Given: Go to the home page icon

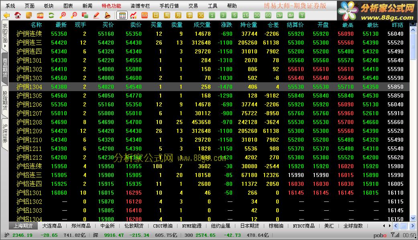Looking at the screenshot, I should (x=18, y=15).
